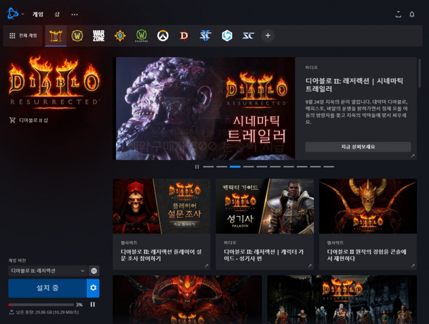
Task: Open the Battle.net logo menu
Action: tap(12, 14)
